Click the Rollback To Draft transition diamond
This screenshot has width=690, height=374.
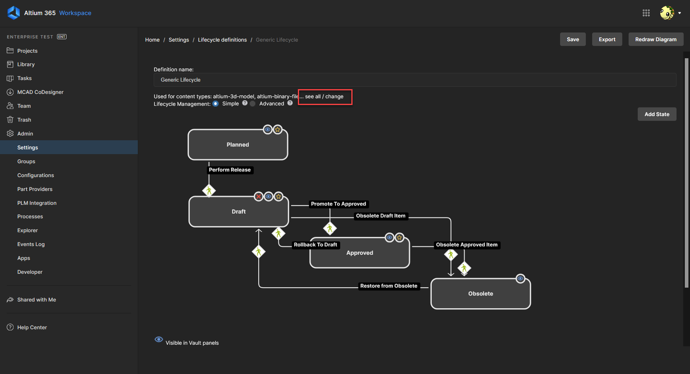278,233
